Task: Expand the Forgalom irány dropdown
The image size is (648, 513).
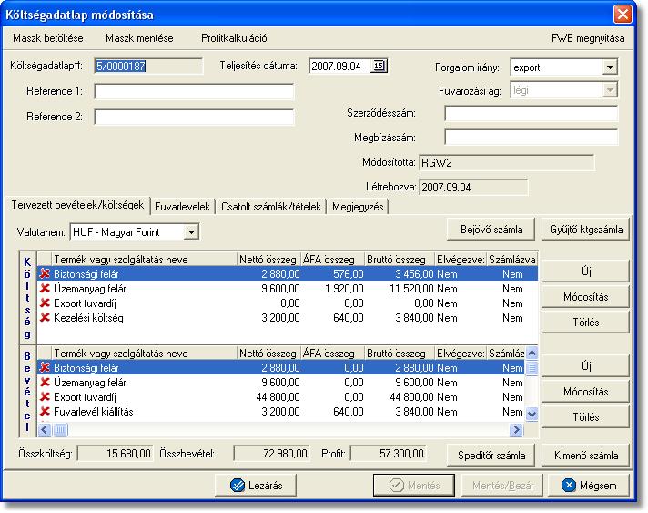Action: 610,67
